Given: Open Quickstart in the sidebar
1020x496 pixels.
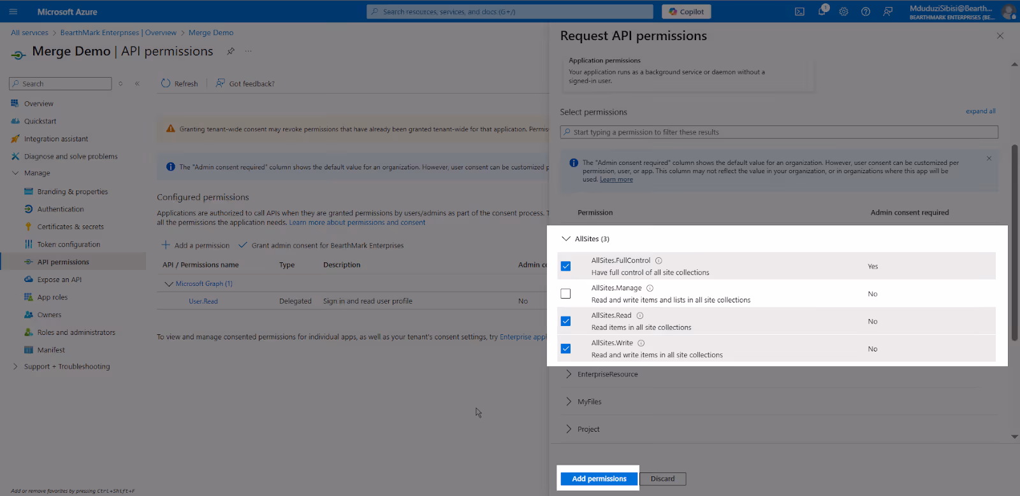Looking at the screenshot, I should (x=40, y=121).
